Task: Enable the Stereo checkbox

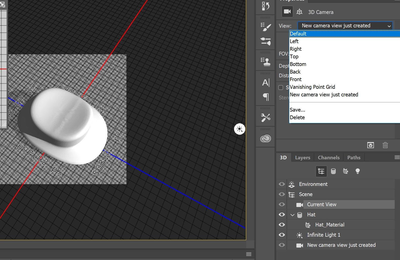Action: pos(281,88)
